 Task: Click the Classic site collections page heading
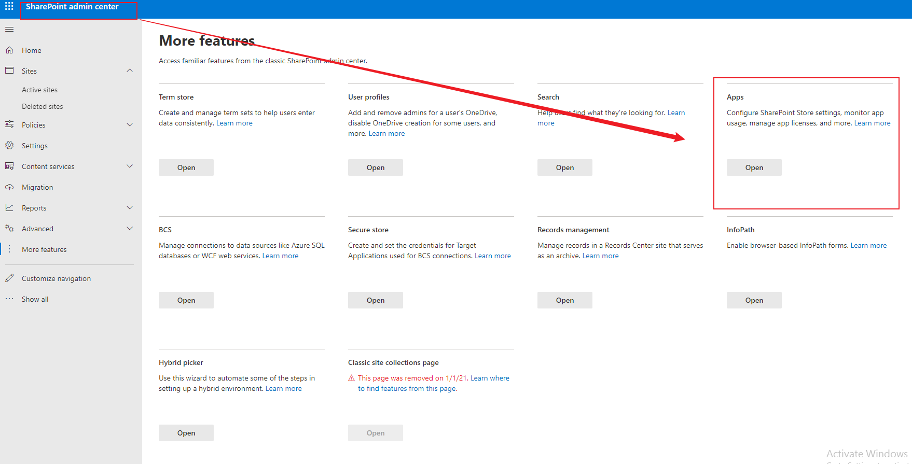click(x=393, y=362)
